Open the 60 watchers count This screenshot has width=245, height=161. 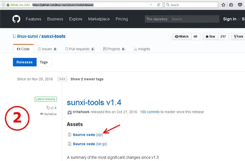(195, 36)
